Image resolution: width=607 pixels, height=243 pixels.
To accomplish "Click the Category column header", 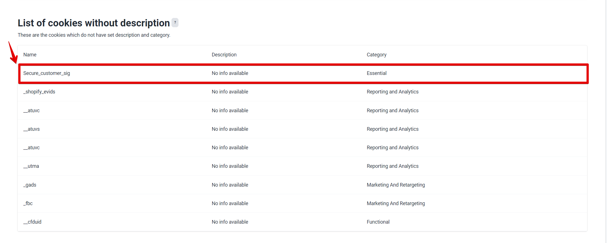I will [376, 55].
